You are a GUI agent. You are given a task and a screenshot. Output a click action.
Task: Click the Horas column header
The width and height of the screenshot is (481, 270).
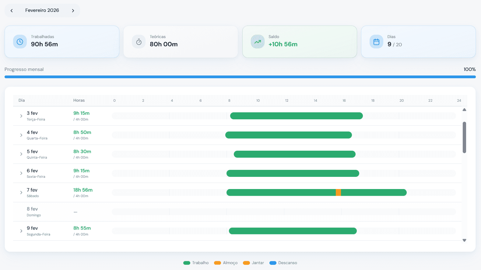point(79,100)
